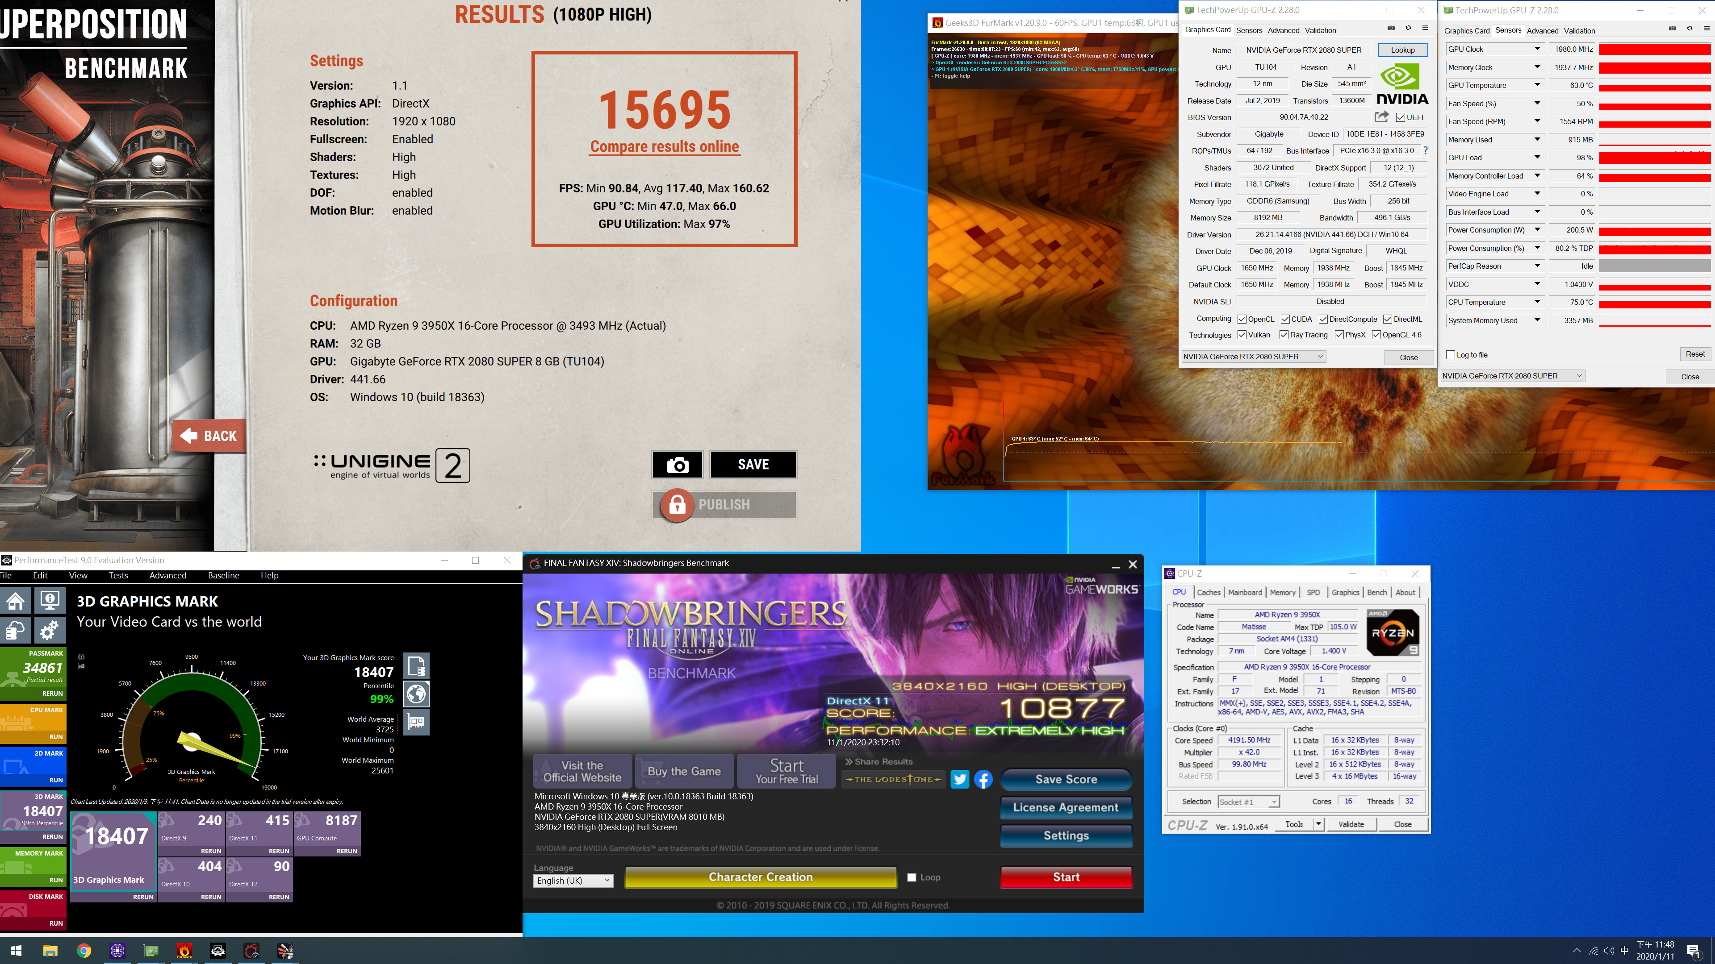Viewport: 1715px width, 964px height.
Task: Open Windows Start menu
Action: [16, 951]
